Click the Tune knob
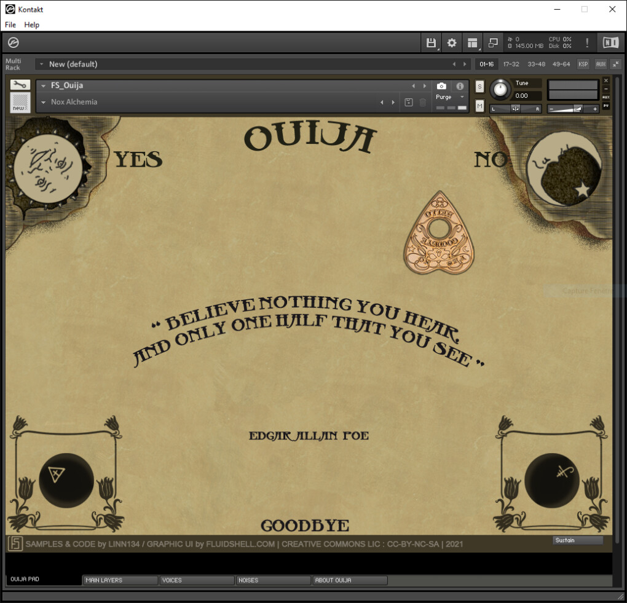 click(x=500, y=89)
